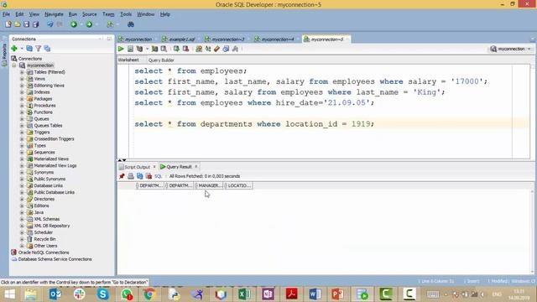This screenshot has width=537, height=302.
Task: Click the Save icon in main toolbar
Action: pos(26,24)
